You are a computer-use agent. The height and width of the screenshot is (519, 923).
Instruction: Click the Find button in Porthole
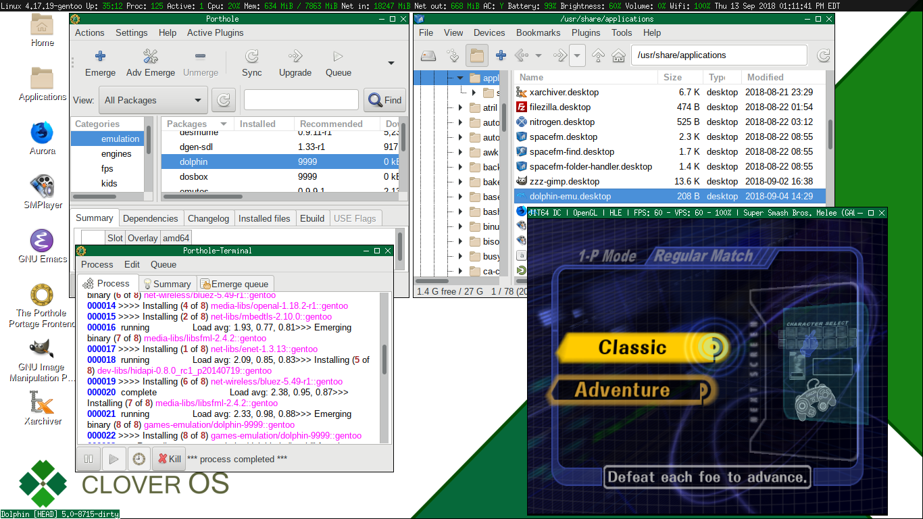click(384, 100)
